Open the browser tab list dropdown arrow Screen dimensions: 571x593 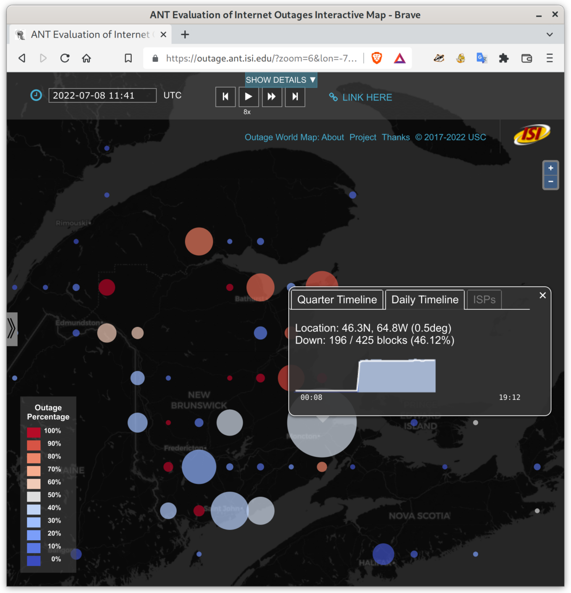[550, 35]
